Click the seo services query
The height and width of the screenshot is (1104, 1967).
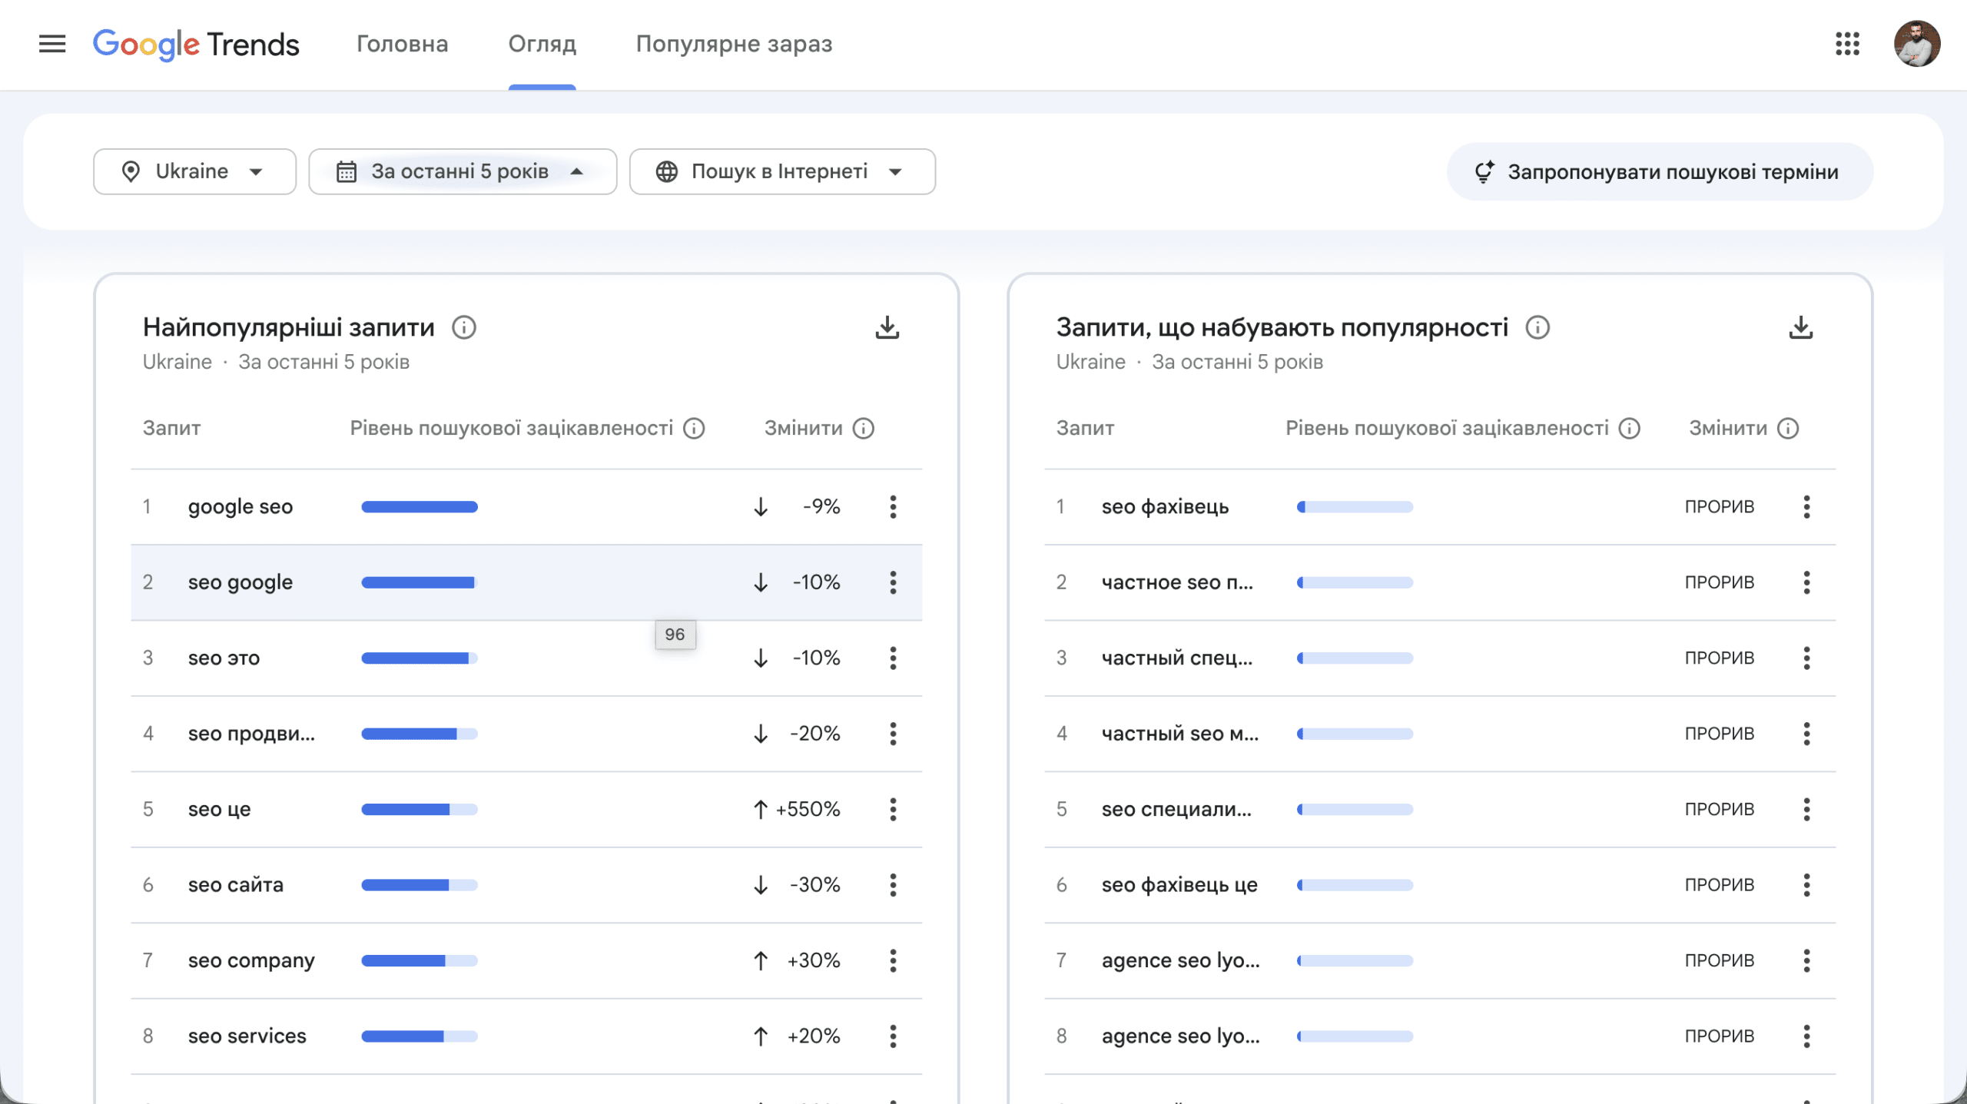click(x=247, y=1036)
